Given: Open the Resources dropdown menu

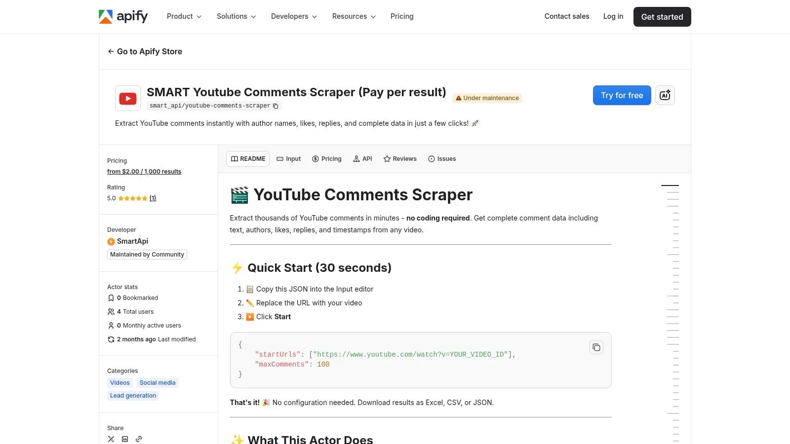Looking at the screenshot, I should [x=354, y=16].
